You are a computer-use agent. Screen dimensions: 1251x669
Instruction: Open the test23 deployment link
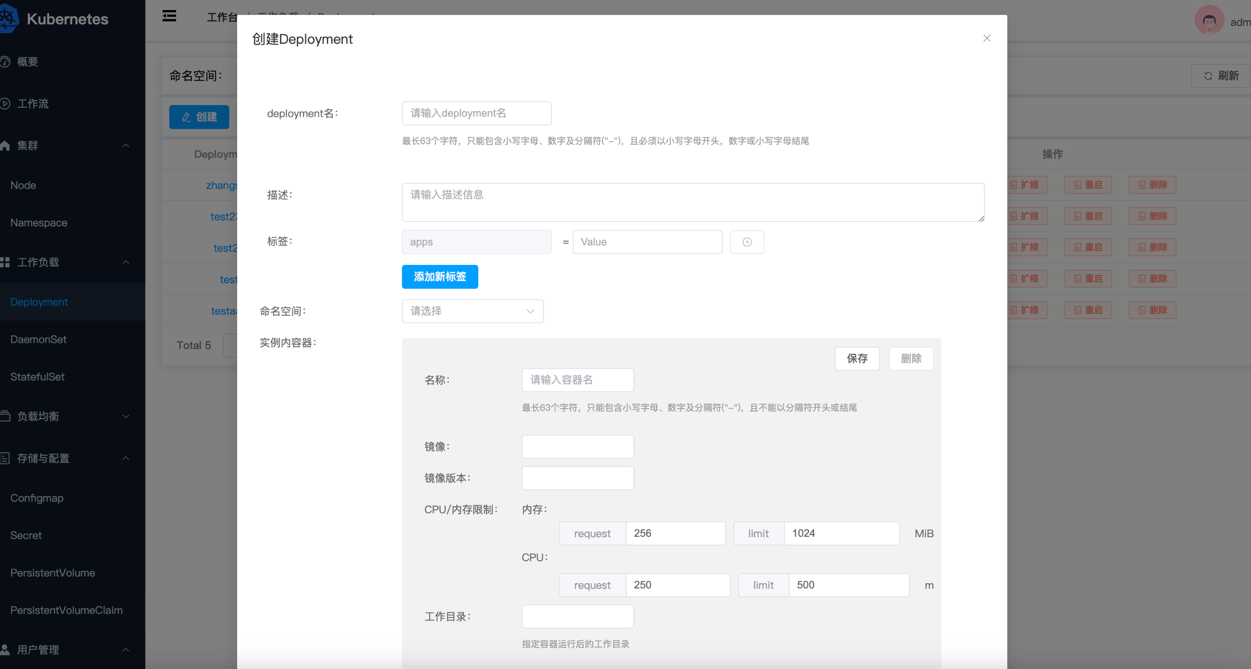224,216
